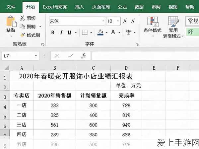Select the Format Painter brush
This screenshot has height=149, width=199.
pos(23,35)
